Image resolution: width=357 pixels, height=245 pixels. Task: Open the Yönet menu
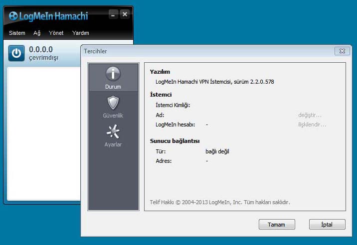[x=56, y=33]
